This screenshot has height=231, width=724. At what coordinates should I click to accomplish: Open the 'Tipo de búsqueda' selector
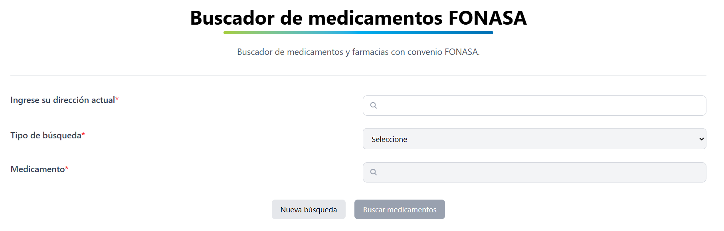pyautogui.click(x=535, y=139)
